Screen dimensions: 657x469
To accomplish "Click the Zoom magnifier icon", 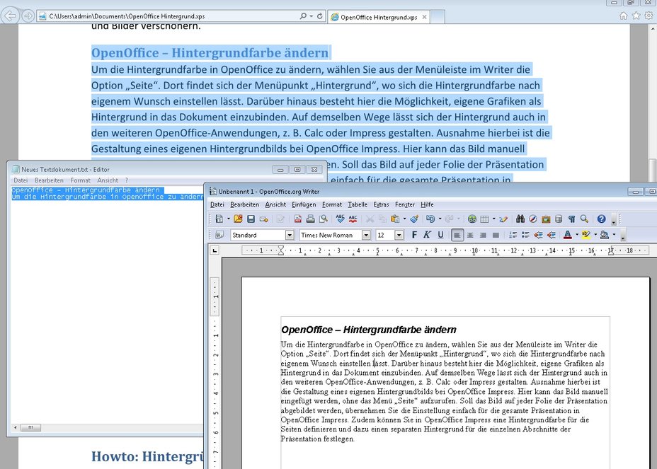I will pyautogui.click(x=584, y=219).
